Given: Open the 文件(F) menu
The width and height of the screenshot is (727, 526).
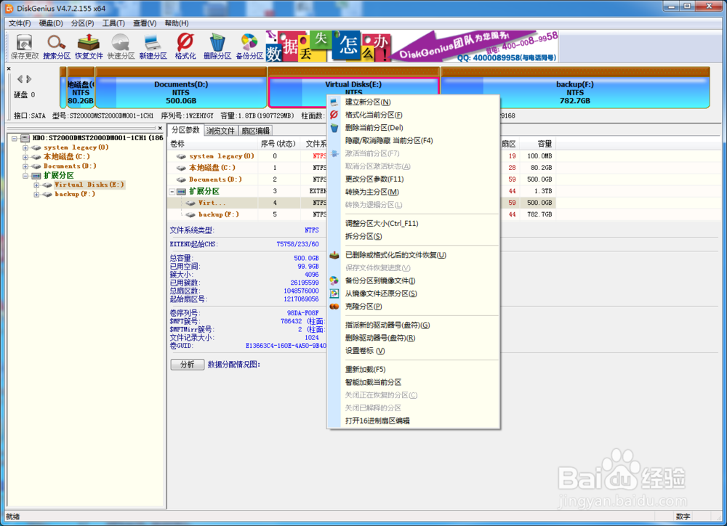Looking at the screenshot, I should pos(20,23).
